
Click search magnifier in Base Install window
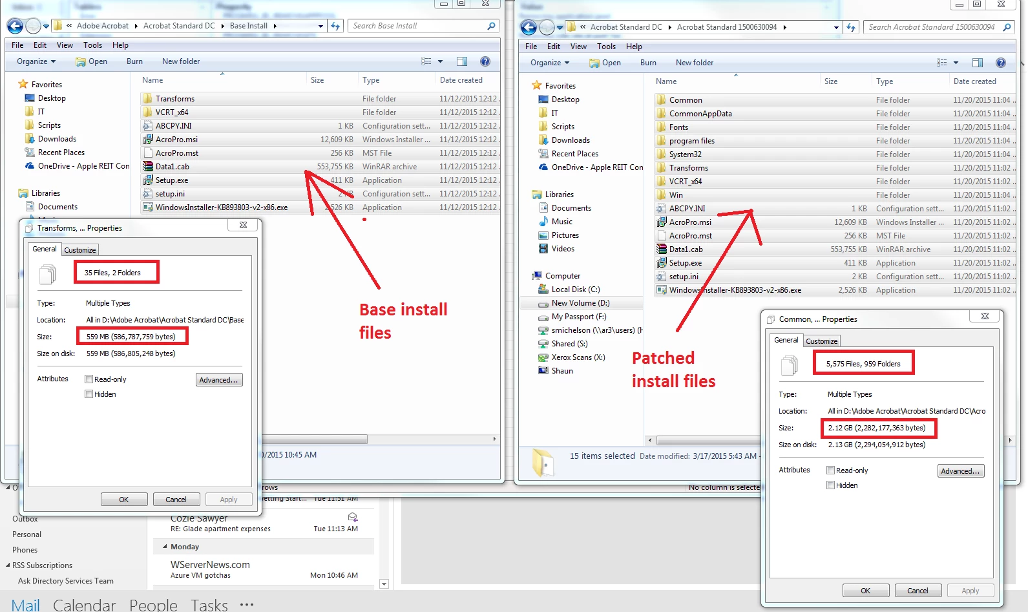point(491,26)
